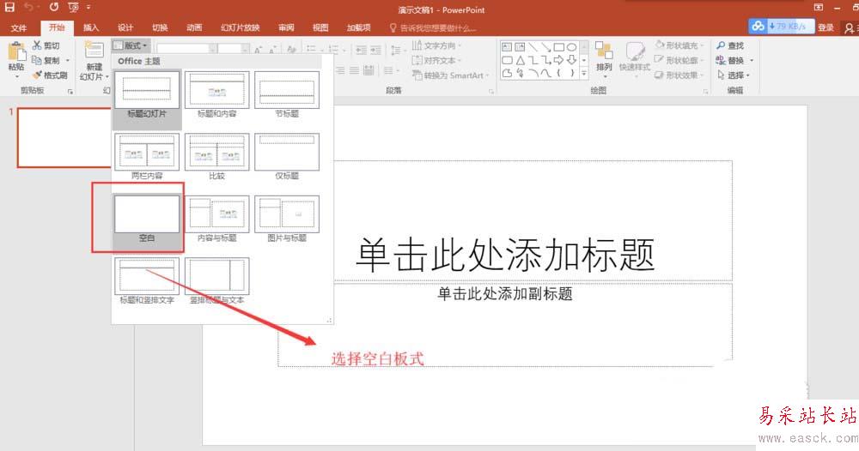Select the 空白 (Blank) layout

[x=147, y=219]
